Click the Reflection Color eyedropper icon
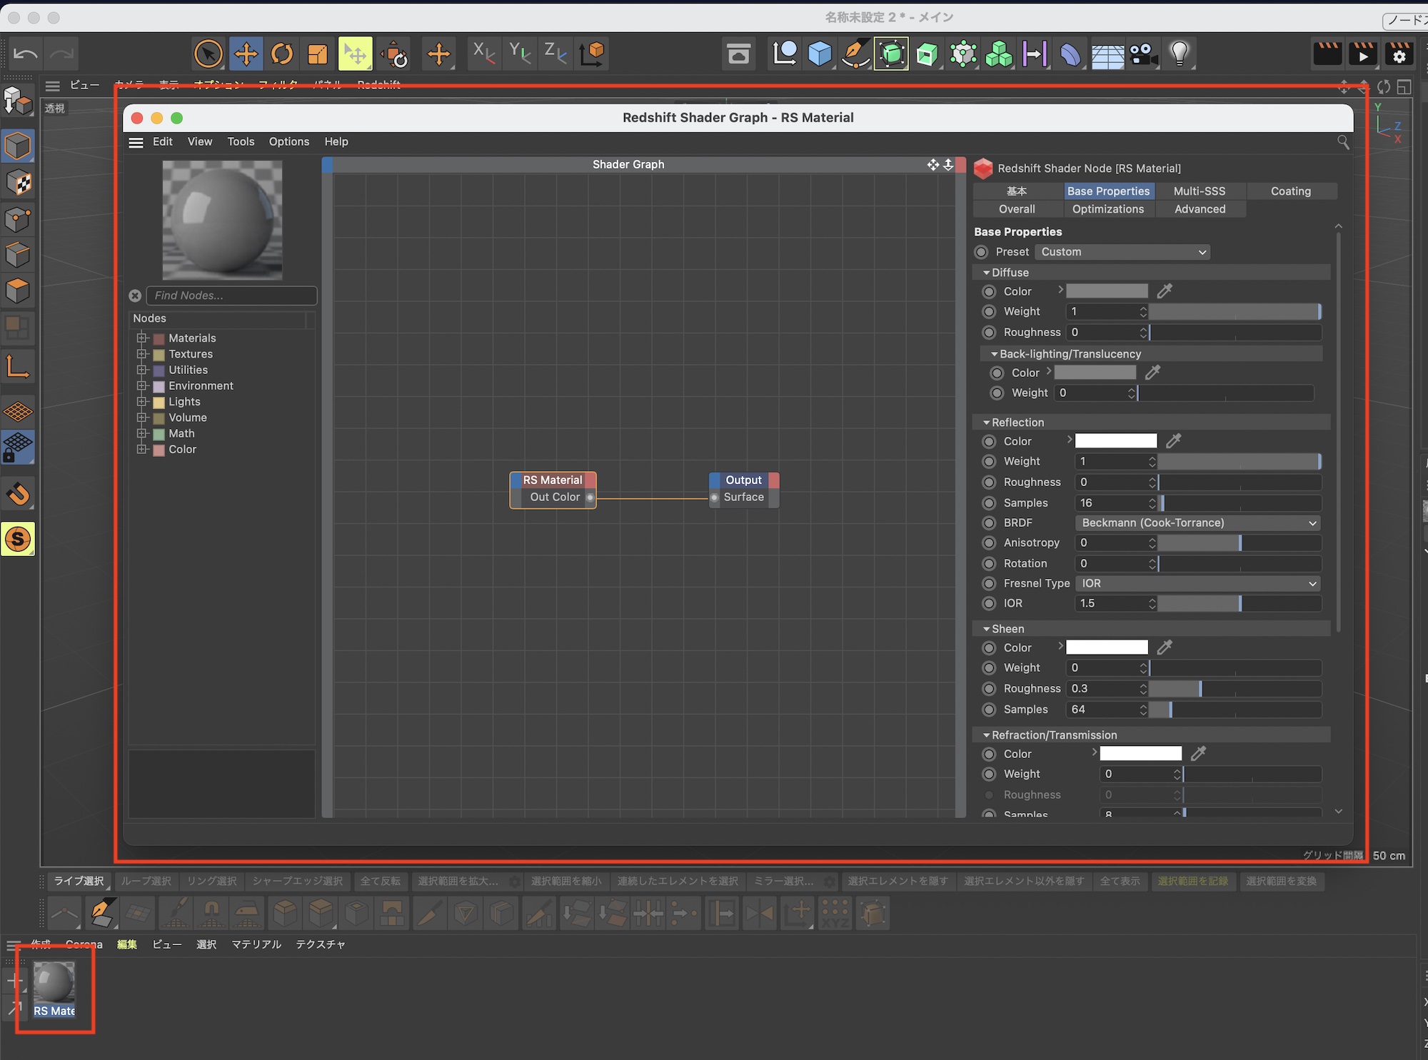 [x=1173, y=441]
